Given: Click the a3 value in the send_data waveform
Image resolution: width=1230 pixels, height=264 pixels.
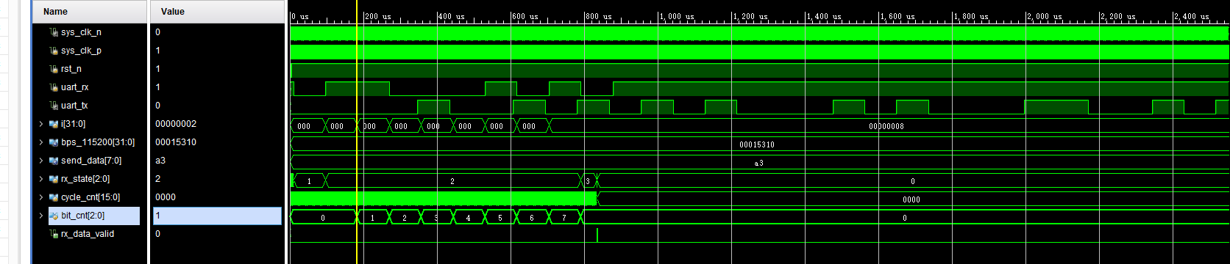Looking at the screenshot, I should pos(758,163).
